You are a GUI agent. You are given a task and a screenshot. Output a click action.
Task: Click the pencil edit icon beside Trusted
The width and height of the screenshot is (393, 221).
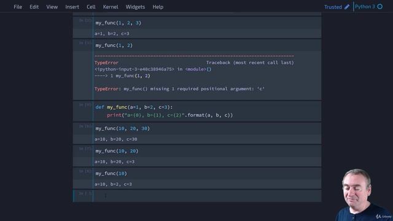(x=347, y=7)
